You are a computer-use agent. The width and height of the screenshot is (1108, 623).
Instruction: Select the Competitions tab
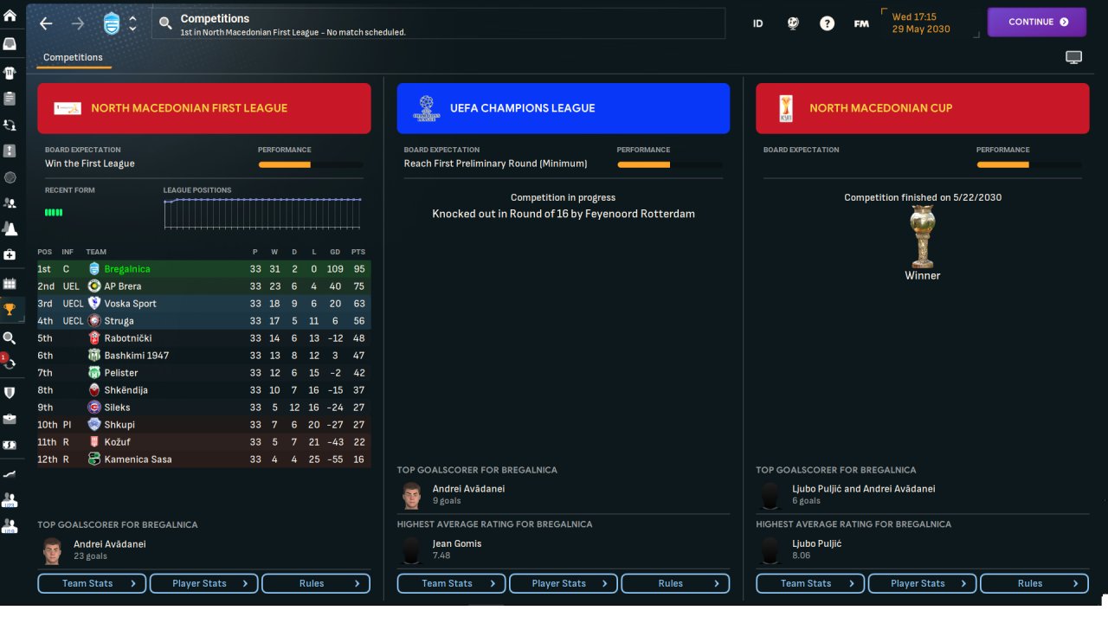click(x=73, y=58)
